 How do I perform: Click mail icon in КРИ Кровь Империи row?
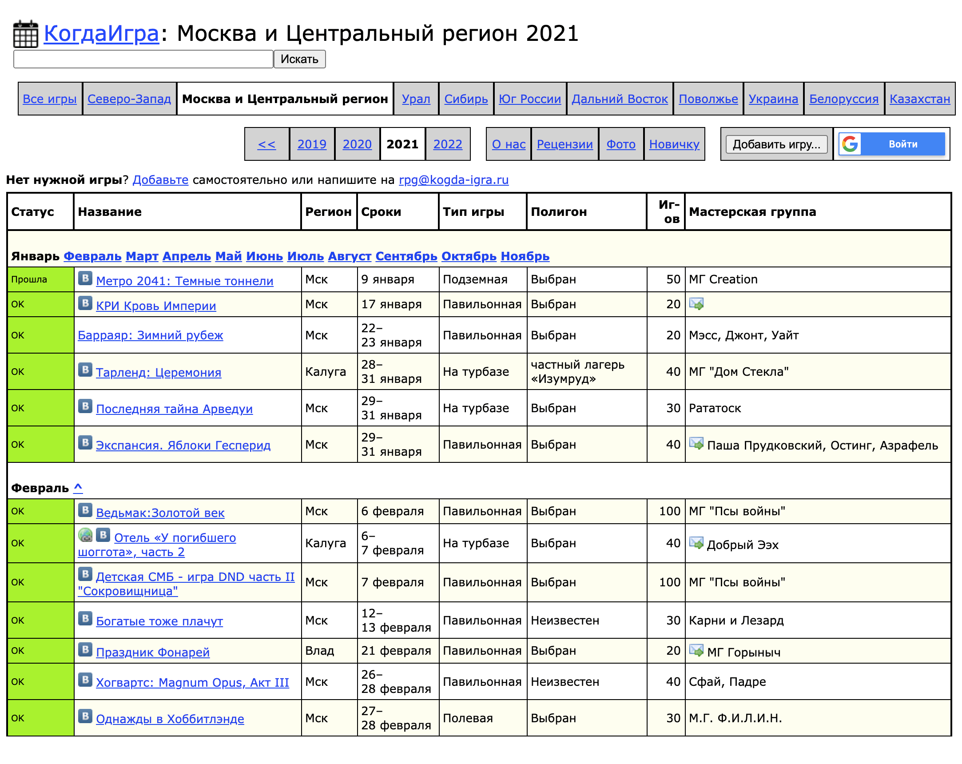point(696,304)
